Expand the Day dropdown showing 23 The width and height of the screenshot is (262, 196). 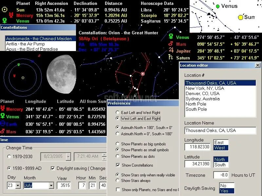click(x=18, y=185)
